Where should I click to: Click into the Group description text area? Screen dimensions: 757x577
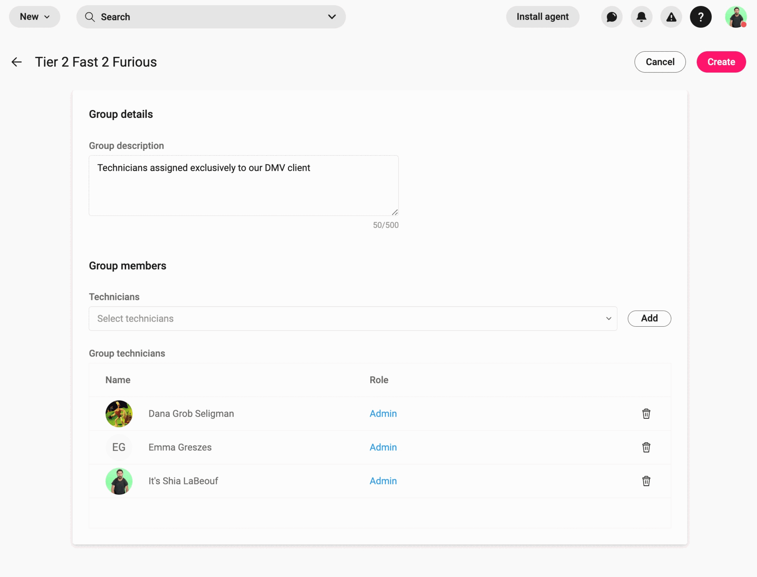pyautogui.click(x=243, y=186)
